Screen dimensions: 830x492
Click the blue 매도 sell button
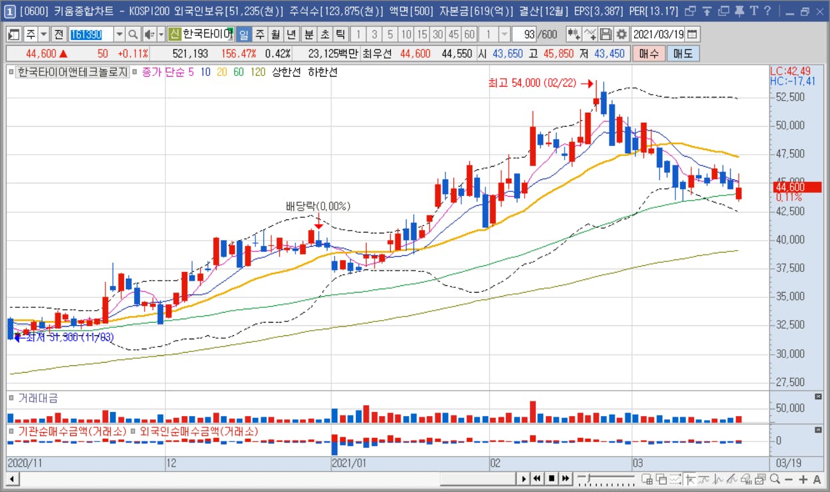coord(683,53)
